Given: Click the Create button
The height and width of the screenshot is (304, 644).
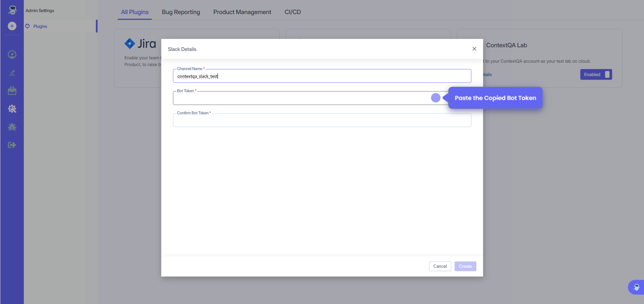Looking at the screenshot, I should click(465, 266).
